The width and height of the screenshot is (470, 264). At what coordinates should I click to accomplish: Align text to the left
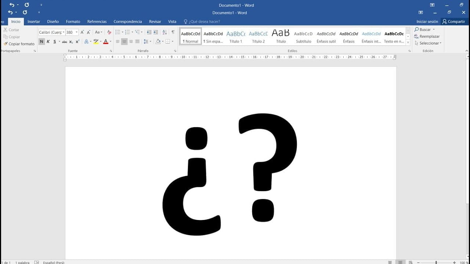click(117, 41)
